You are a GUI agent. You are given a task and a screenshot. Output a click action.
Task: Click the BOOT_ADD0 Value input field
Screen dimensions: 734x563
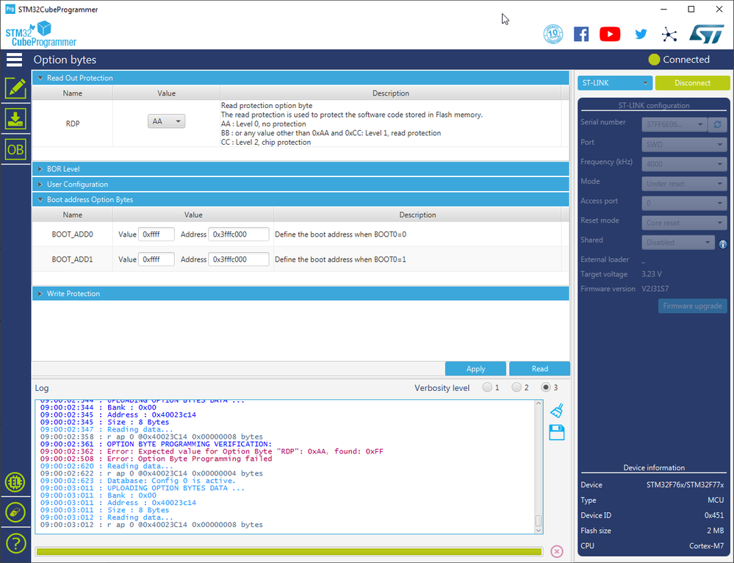[156, 234]
